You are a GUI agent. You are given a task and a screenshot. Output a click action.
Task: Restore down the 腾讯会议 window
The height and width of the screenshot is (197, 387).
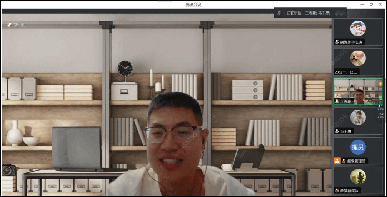point(371,5)
